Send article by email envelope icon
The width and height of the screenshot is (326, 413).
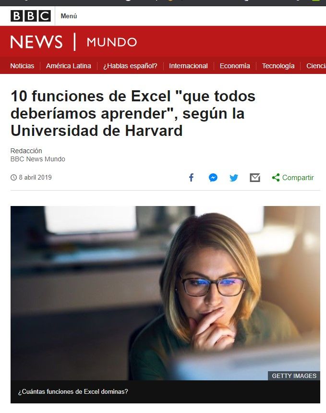click(x=255, y=178)
